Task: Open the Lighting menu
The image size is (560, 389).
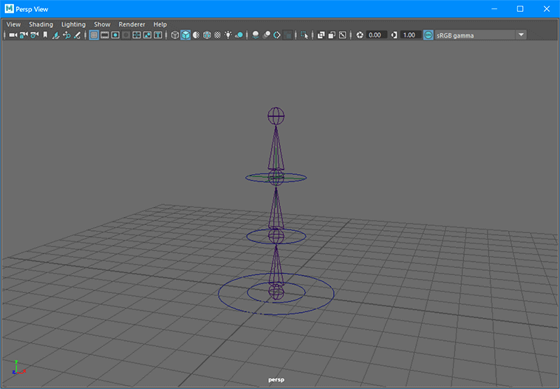Action: [73, 24]
